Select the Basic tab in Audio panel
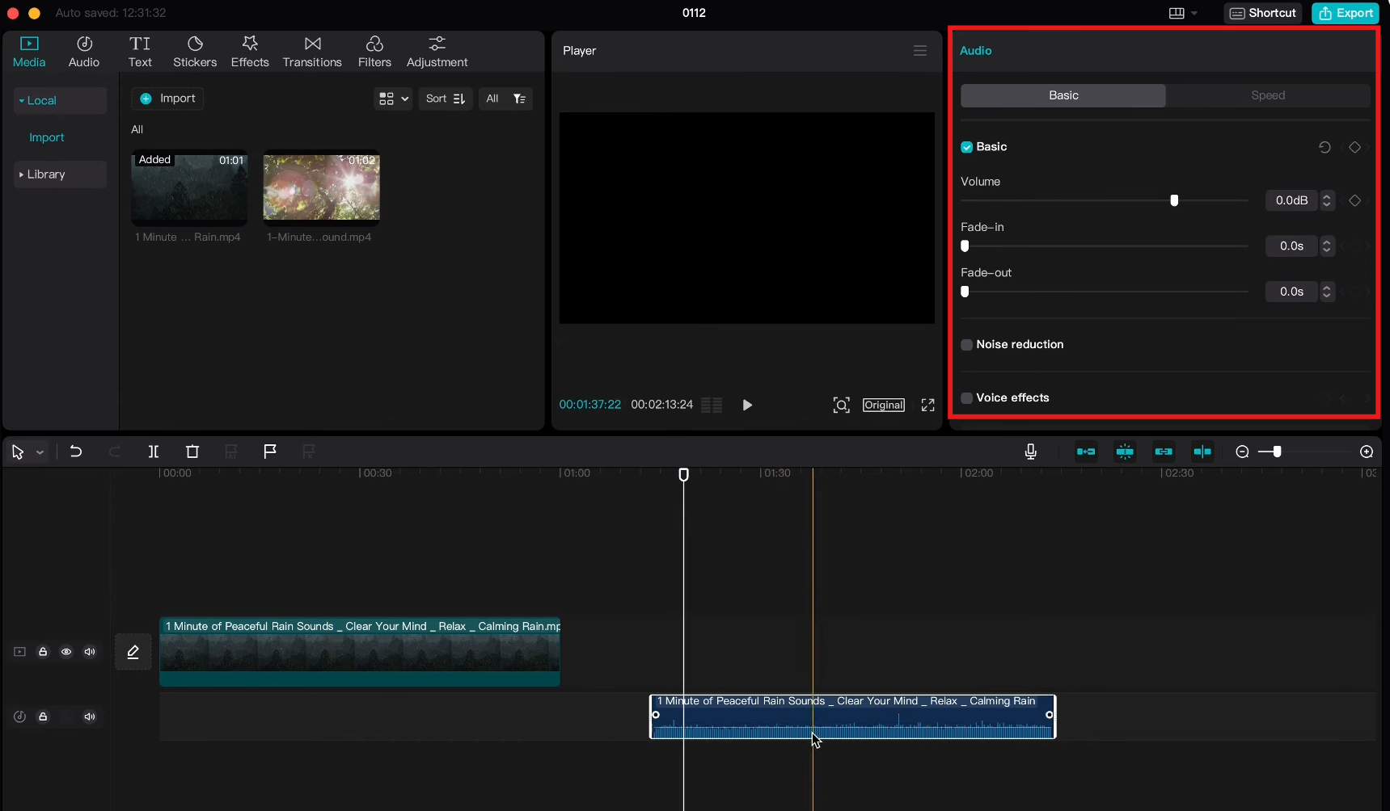This screenshot has width=1390, height=811. coord(1062,95)
